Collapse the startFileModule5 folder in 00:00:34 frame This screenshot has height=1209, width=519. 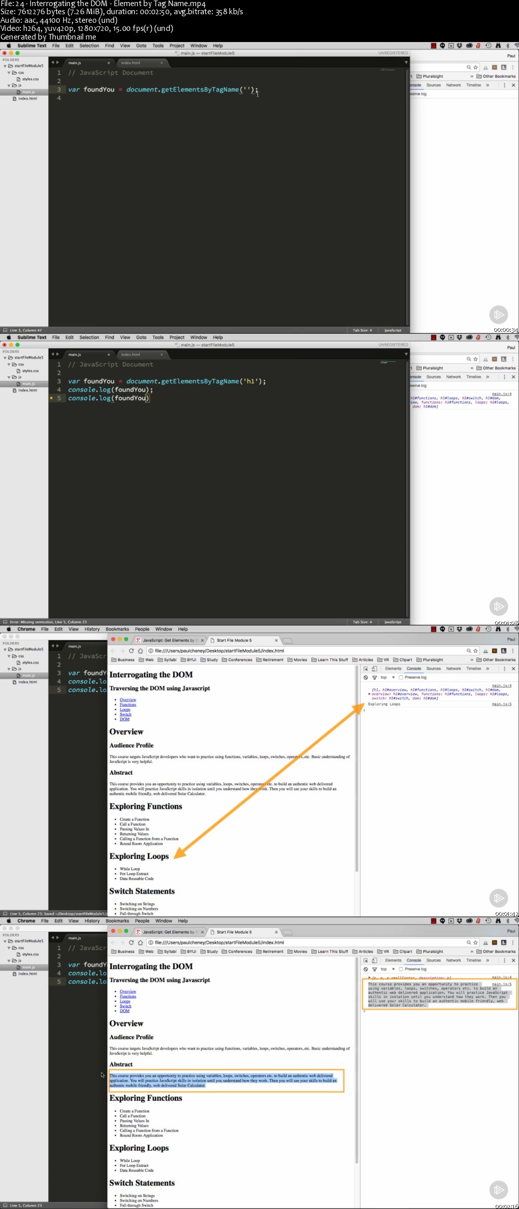pos(5,66)
